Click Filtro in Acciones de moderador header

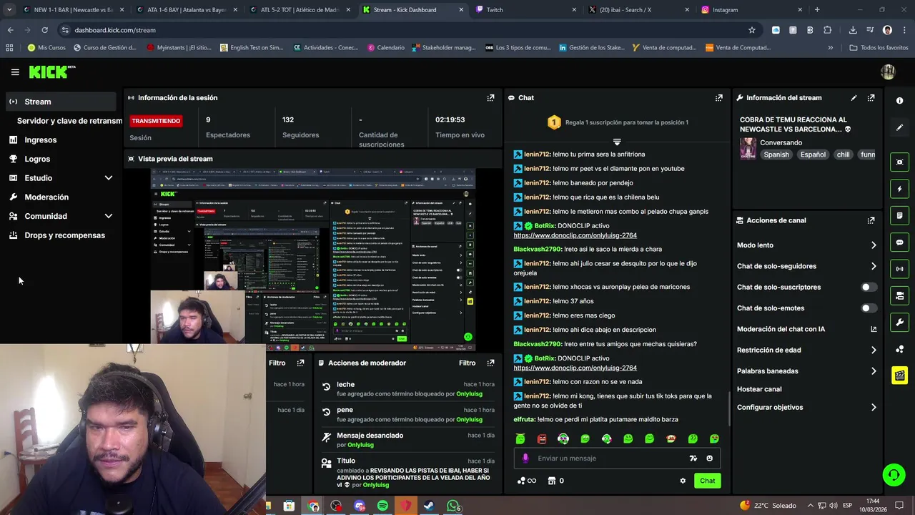point(467,363)
